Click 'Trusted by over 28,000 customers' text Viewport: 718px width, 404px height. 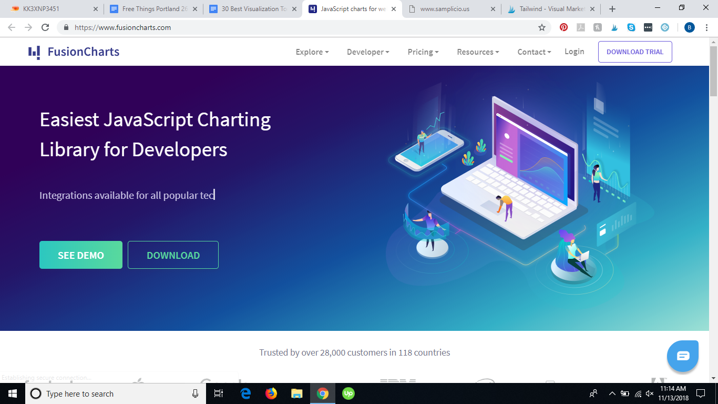tap(354, 352)
